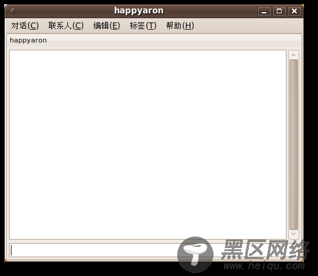Click the happyaron contact name label

tap(28, 40)
